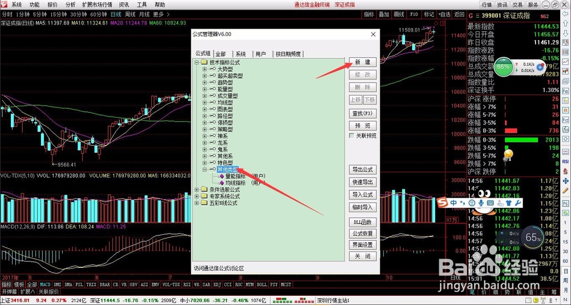Switch to the 用户 tab
Screen dimensions: 571x305
[261, 54]
